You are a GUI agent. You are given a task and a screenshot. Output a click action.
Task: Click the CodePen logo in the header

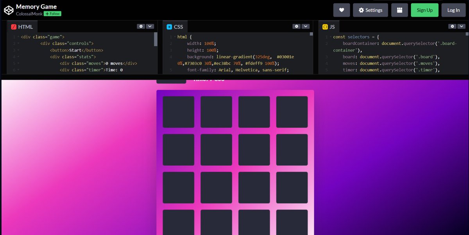[x=9, y=10]
